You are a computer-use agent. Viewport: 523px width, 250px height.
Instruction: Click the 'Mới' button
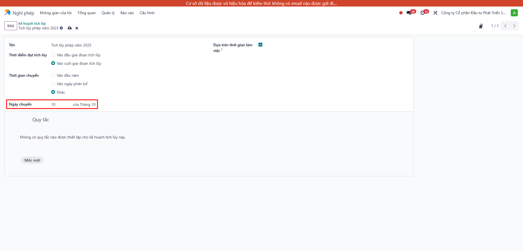pyautogui.click(x=11, y=26)
